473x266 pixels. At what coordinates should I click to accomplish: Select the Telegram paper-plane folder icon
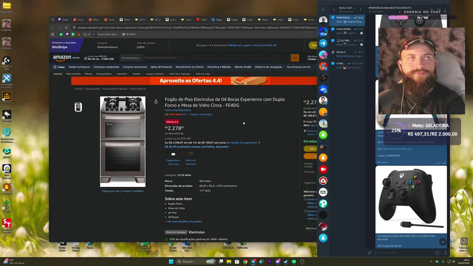pyautogui.click(x=323, y=43)
